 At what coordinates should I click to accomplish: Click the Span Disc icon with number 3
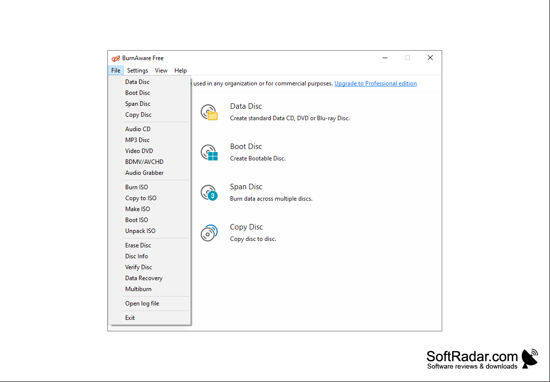(x=209, y=193)
